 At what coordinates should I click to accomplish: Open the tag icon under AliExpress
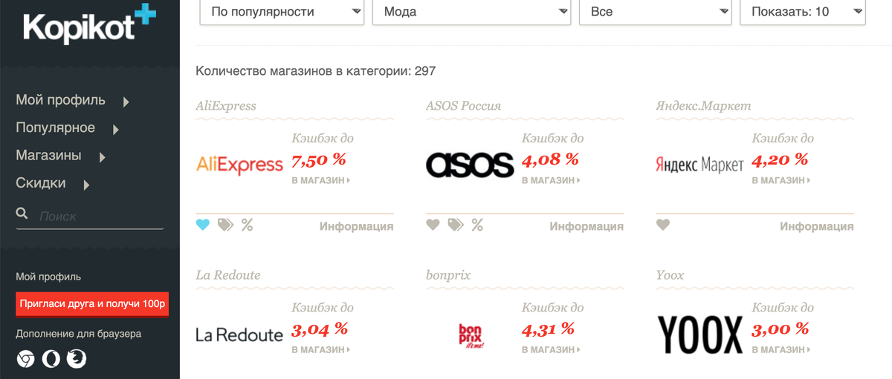[x=225, y=225]
